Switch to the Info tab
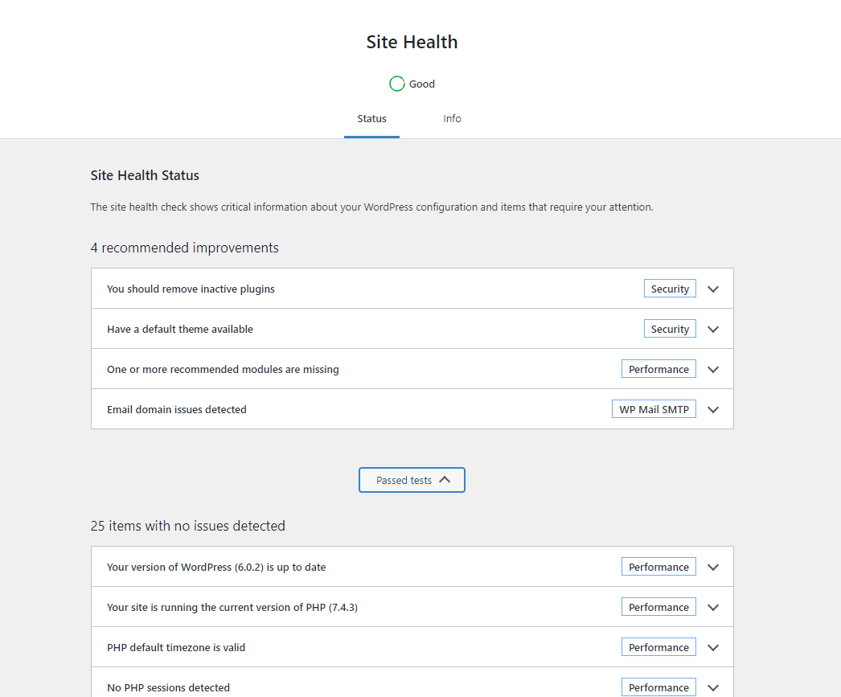The width and height of the screenshot is (841, 697). click(452, 119)
